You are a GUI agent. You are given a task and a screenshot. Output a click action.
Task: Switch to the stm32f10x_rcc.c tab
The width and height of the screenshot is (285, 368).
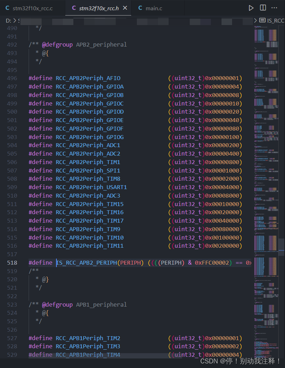click(x=34, y=7)
